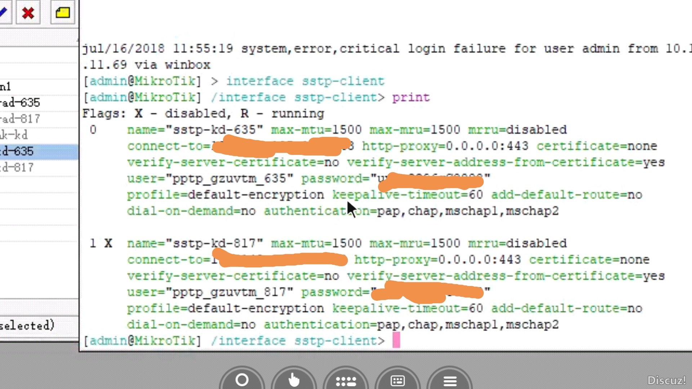Click user="pptp_gzuvtm_817" text
Image resolution: width=692 pixels, height=389 pixels.
tap(210, 292)
